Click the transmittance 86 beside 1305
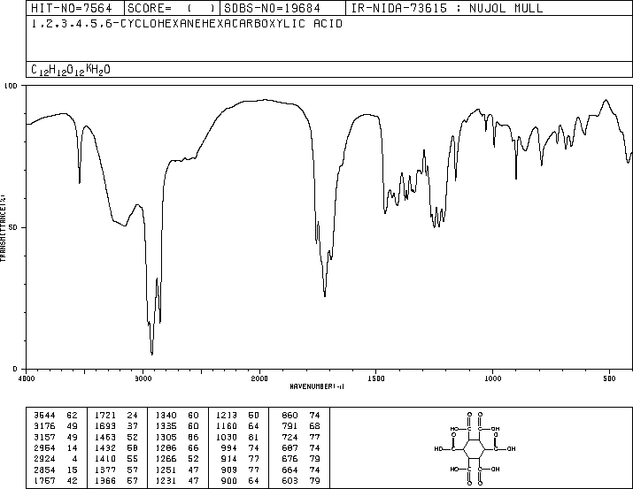 pos(193,437)
